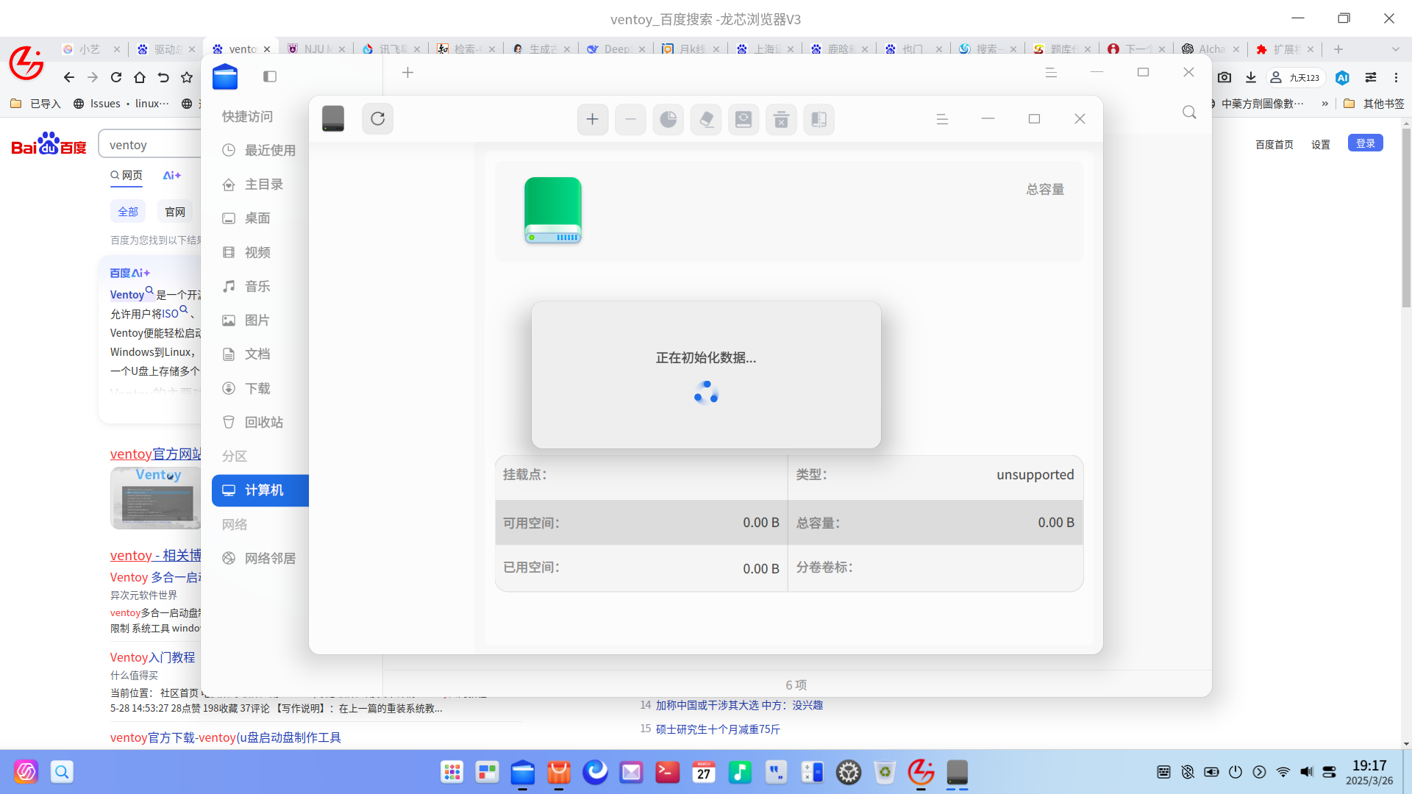Open 网络邻居 in sidebar
The width and height of the screenshot is (1412, 794).
click(x=260, y=558)
